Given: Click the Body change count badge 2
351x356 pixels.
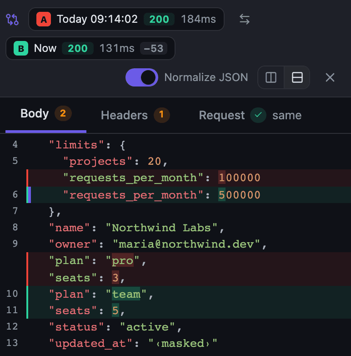Looking at the screenshot, I should 63,113.
